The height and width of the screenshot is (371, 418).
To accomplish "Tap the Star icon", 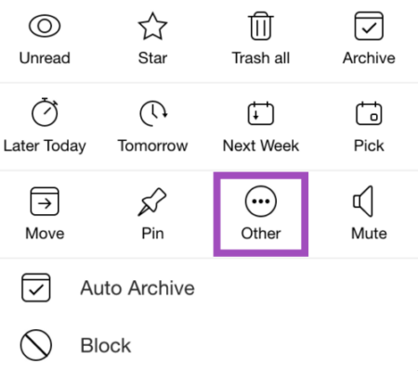I will click(x=152, y=26).
